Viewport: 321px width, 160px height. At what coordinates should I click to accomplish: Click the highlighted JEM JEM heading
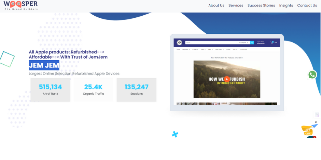(x=44, y=65)
